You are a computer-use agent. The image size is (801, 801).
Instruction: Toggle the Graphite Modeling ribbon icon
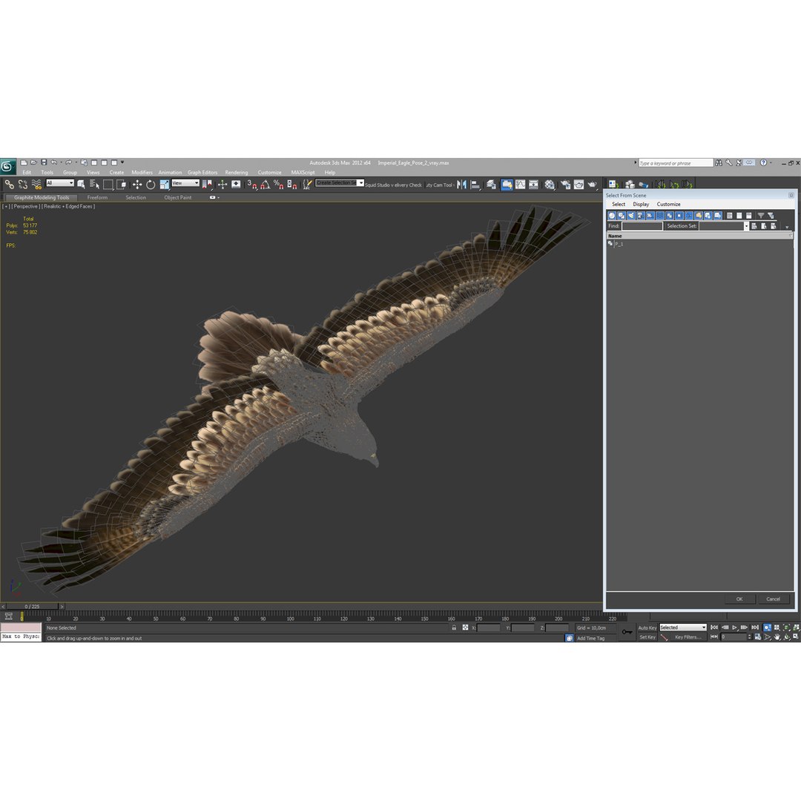coord(507,185)
